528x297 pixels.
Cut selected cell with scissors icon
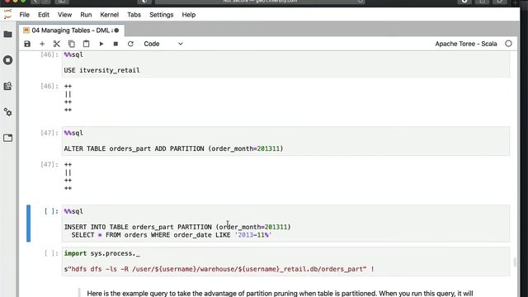pyautogui.click(x=57, y=44)
